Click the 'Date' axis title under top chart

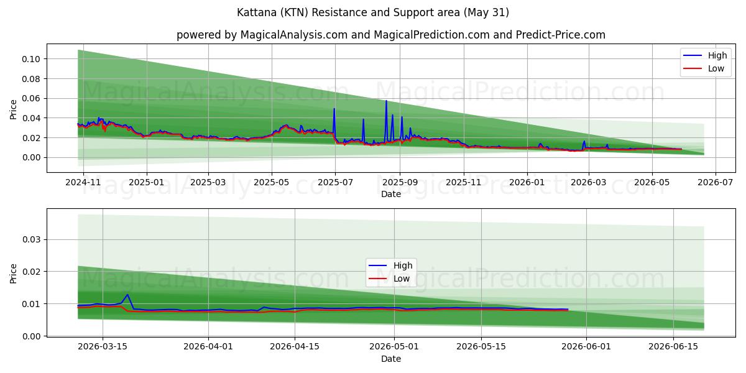pos(391,194)
